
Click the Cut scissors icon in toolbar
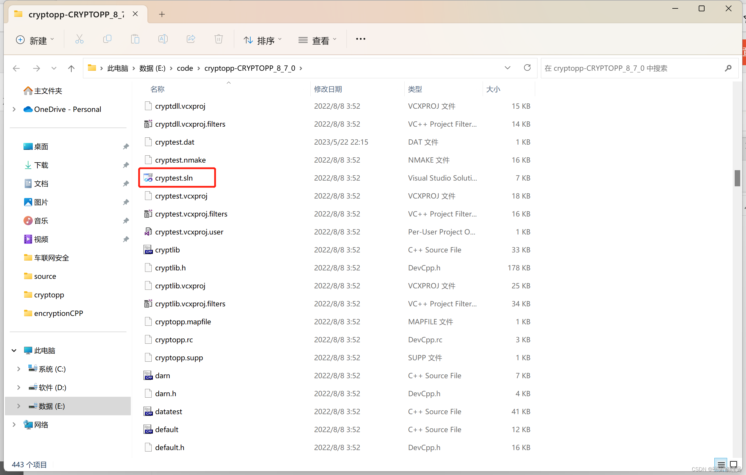click(79, 39)
